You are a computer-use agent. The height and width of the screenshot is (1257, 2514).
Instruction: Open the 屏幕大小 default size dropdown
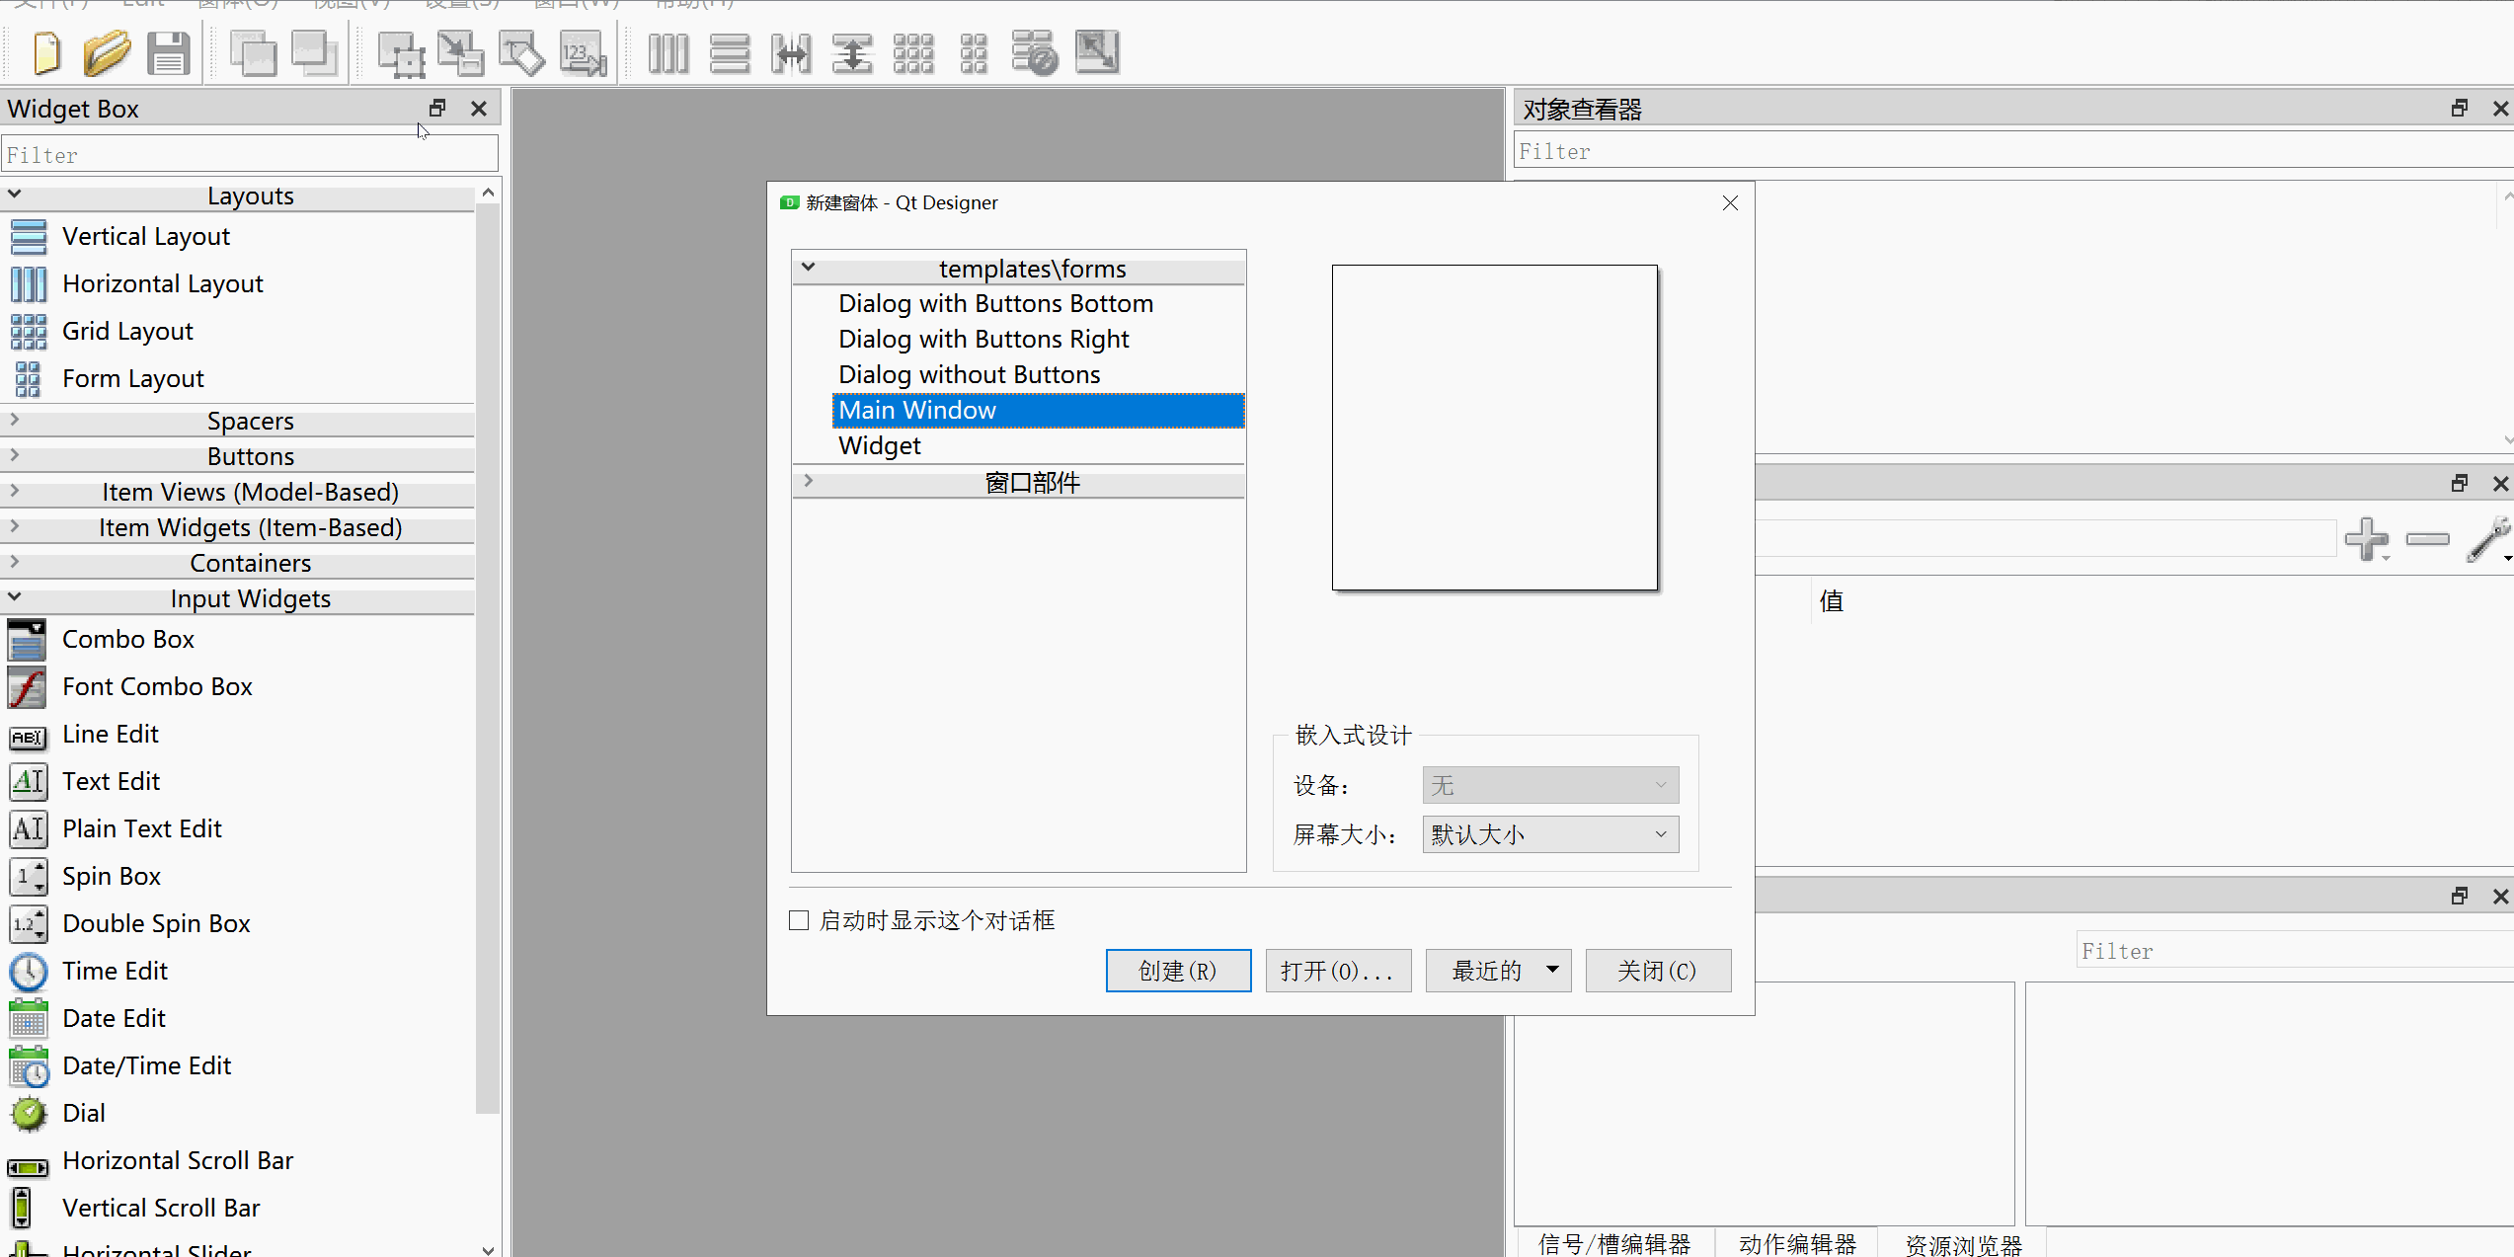(x=1550, y=834)
